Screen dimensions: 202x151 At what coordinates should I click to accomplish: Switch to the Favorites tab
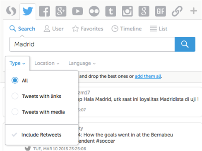(88, 29)
